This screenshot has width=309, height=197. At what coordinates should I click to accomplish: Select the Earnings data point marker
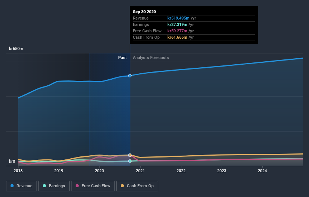(130, 161)
